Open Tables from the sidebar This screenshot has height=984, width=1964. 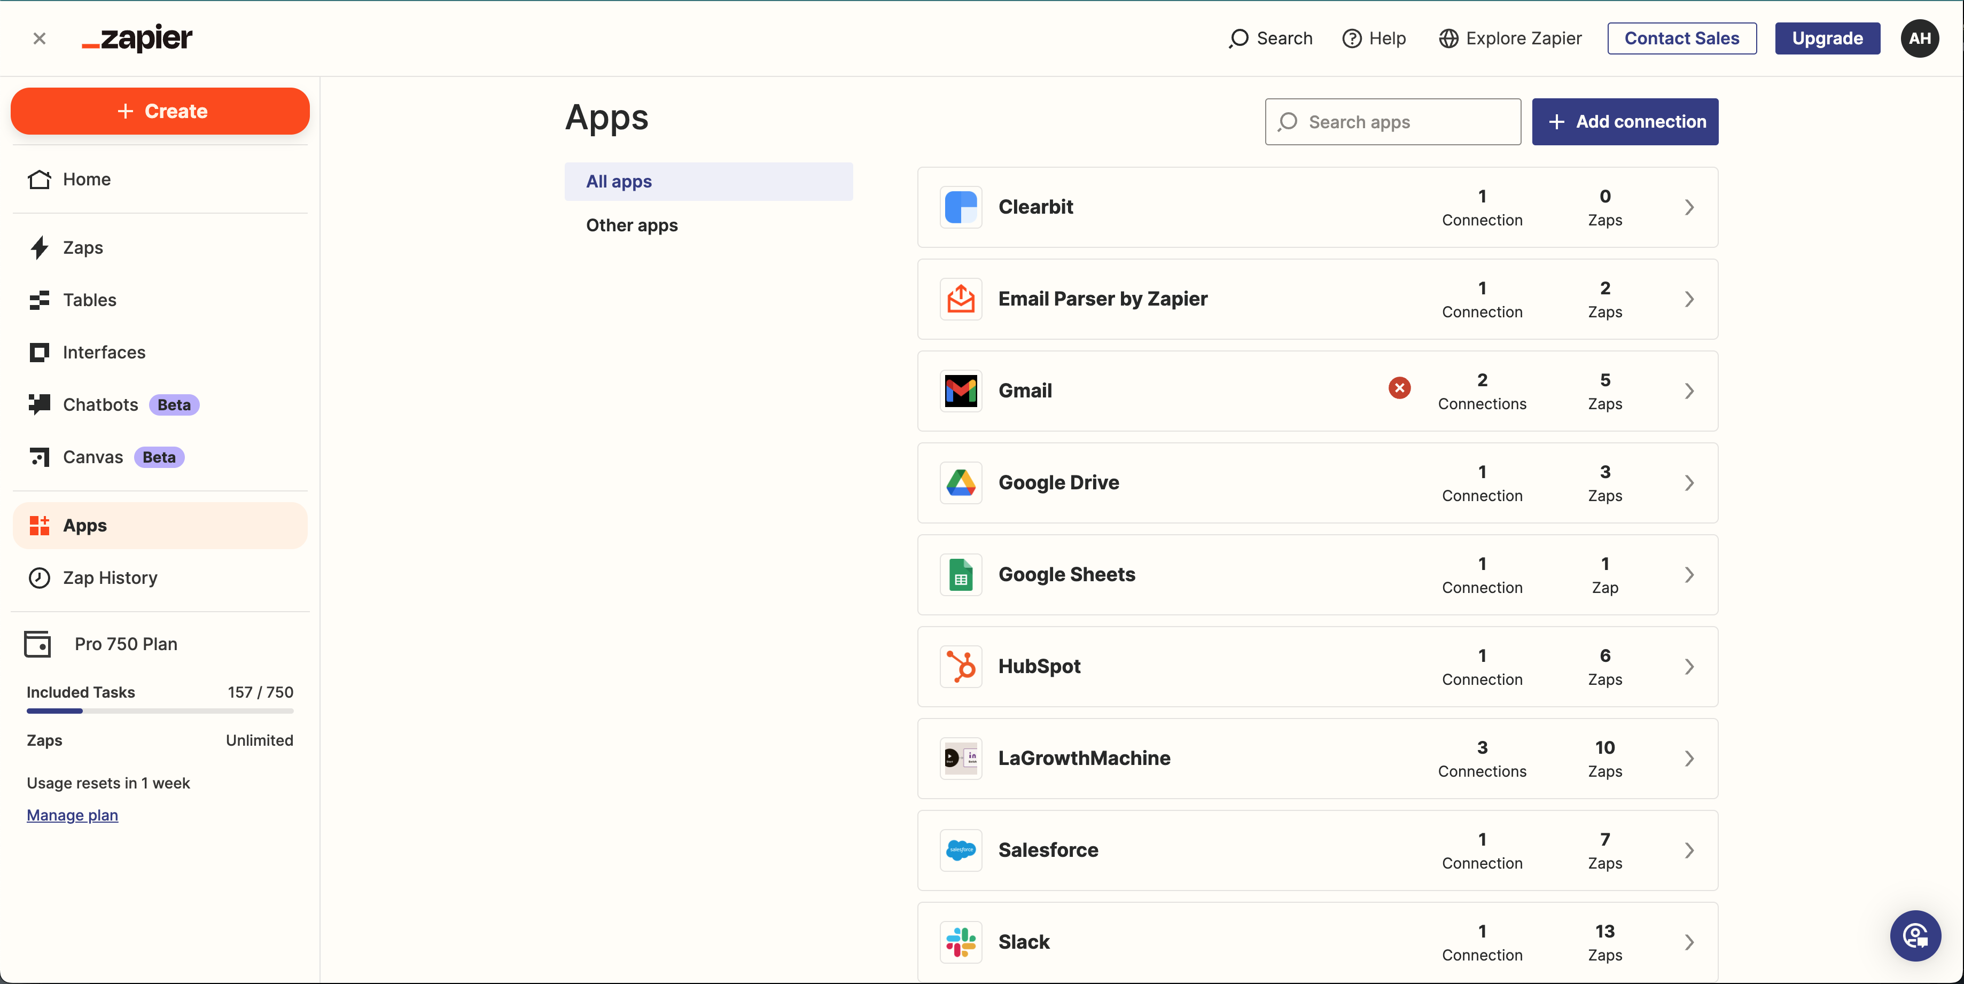(x=89, y=300)
